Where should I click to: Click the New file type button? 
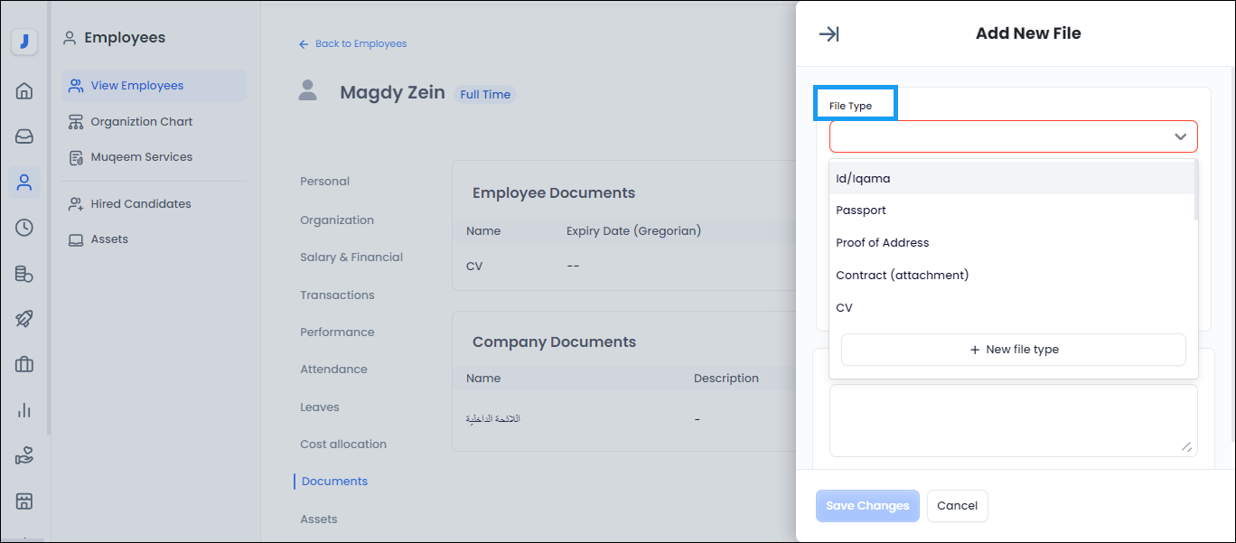1013,350
